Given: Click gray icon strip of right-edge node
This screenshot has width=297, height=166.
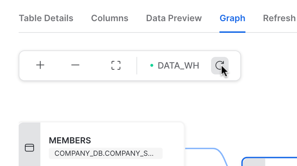Looking at the screenshot, I should (x=254, y=162).
